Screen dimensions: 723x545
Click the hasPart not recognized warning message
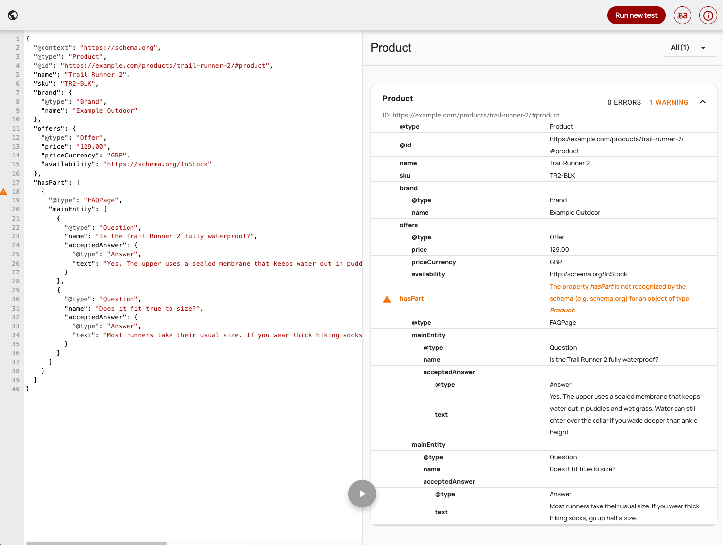click(620, 299)
